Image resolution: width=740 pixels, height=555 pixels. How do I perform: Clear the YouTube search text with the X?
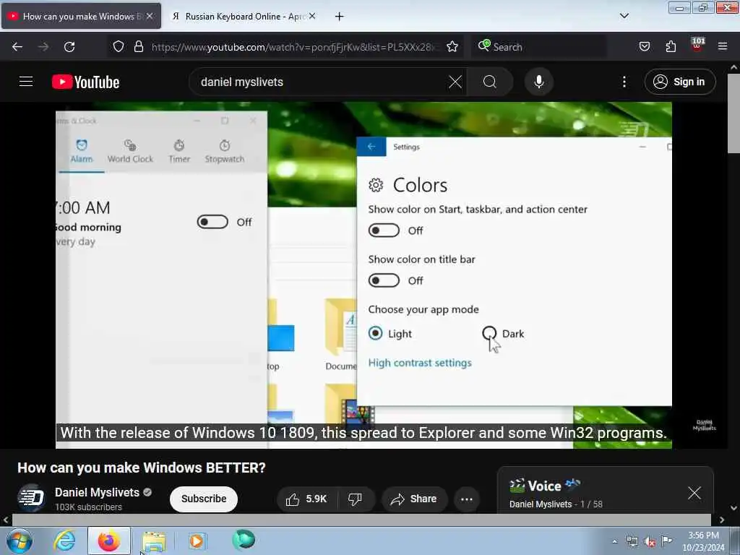point(455,82)
